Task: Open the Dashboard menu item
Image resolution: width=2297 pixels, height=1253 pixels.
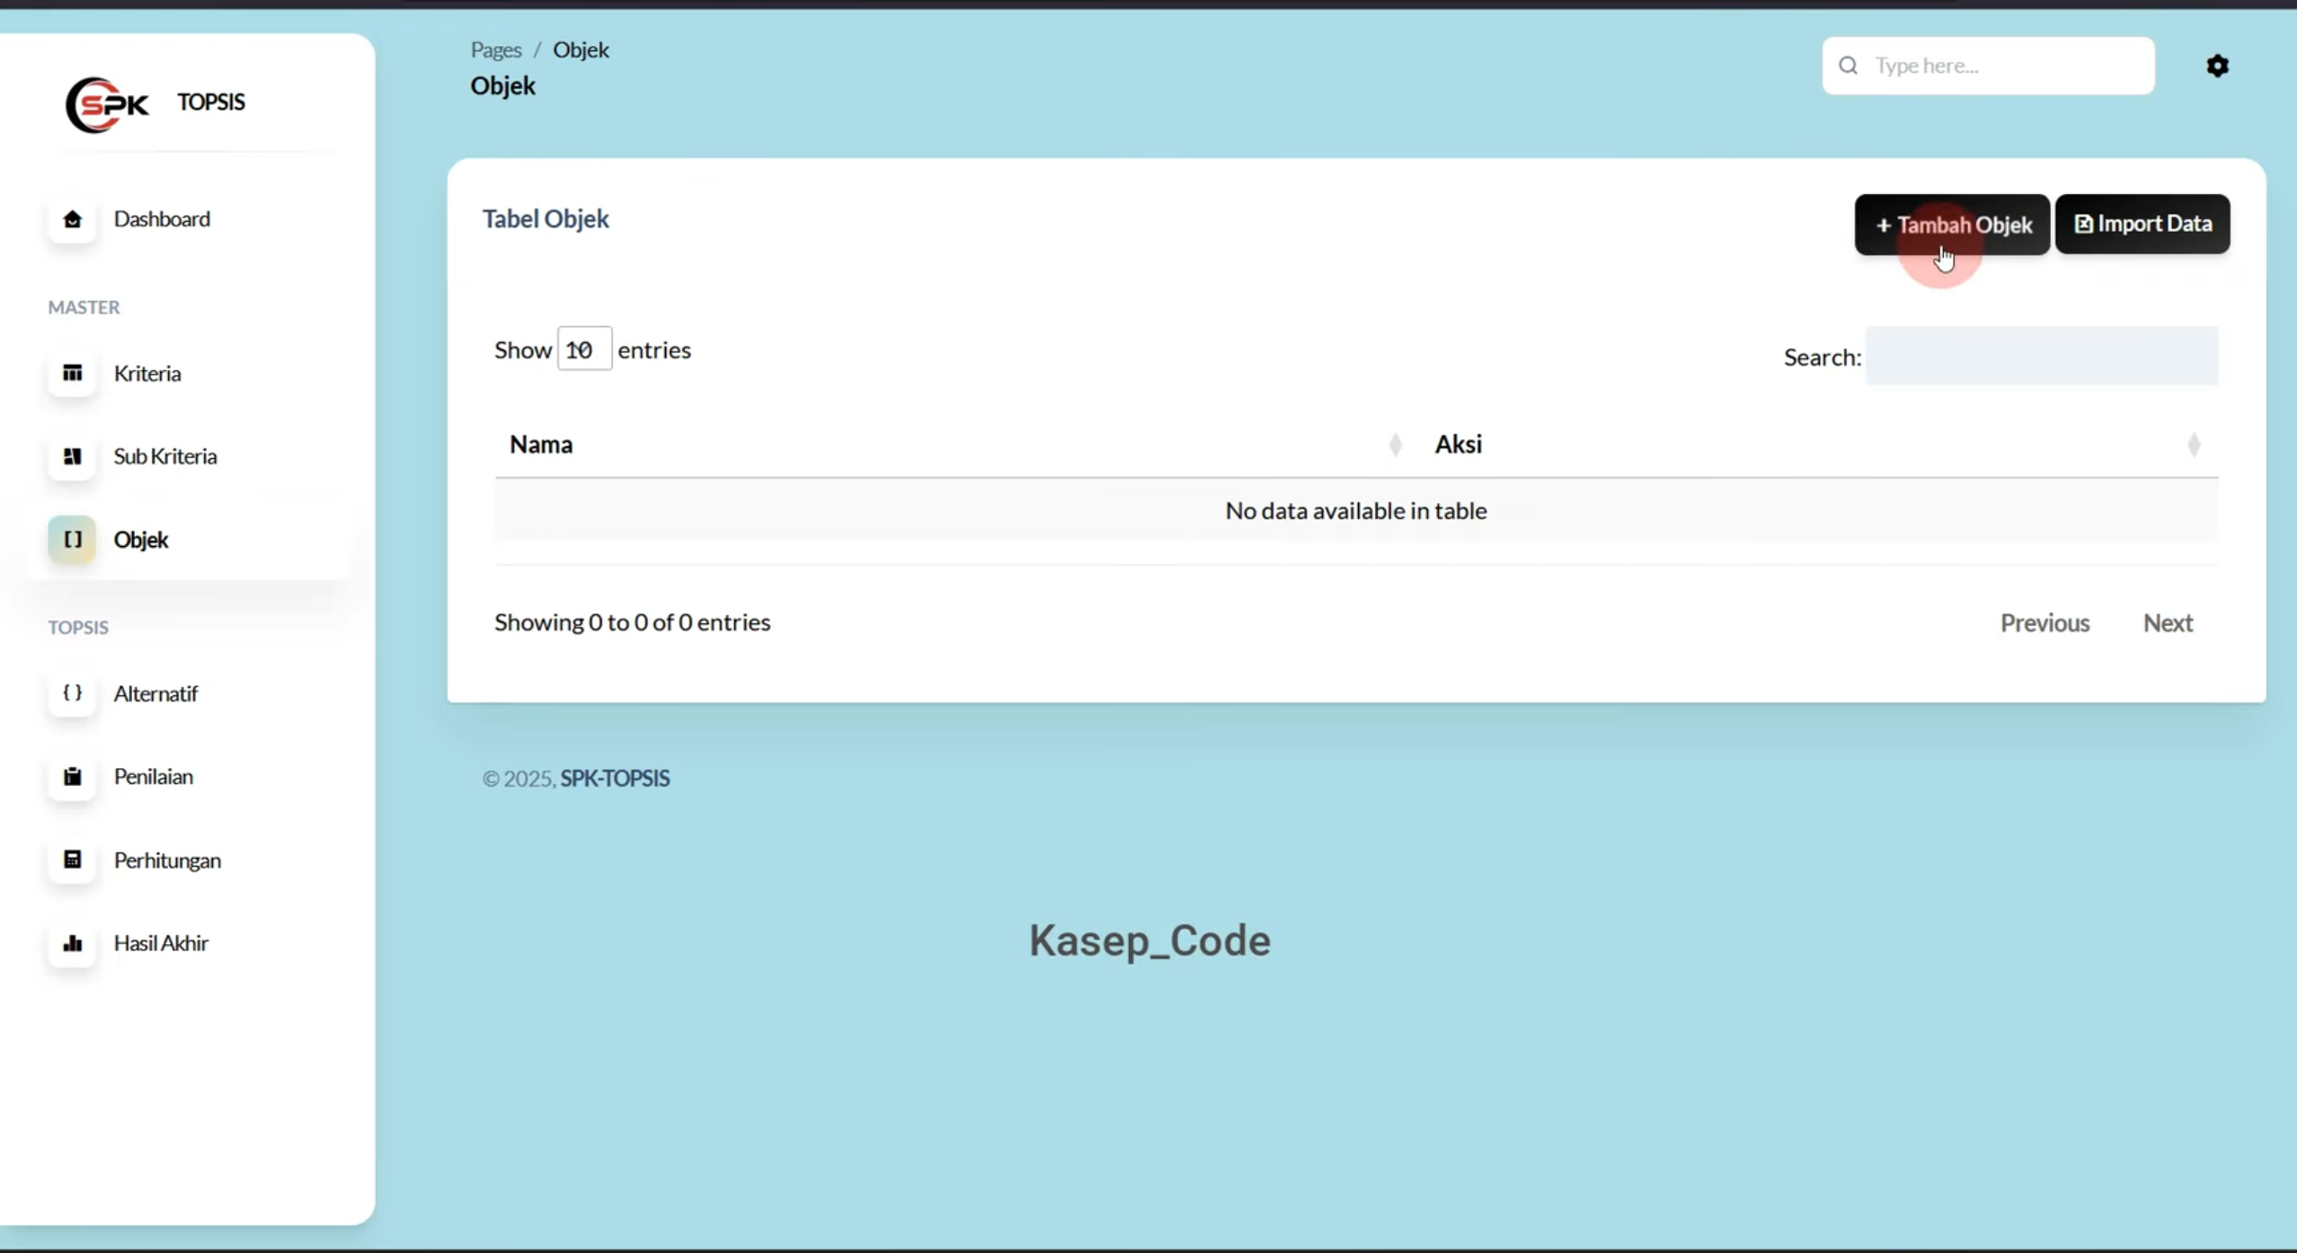Action: click(x=162, y=218)
